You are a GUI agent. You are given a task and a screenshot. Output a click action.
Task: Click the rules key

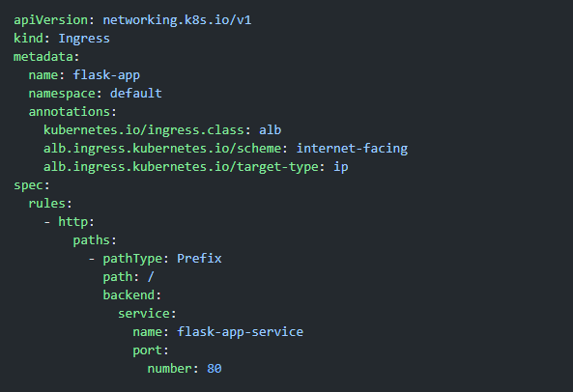click(x=47, y=204)
